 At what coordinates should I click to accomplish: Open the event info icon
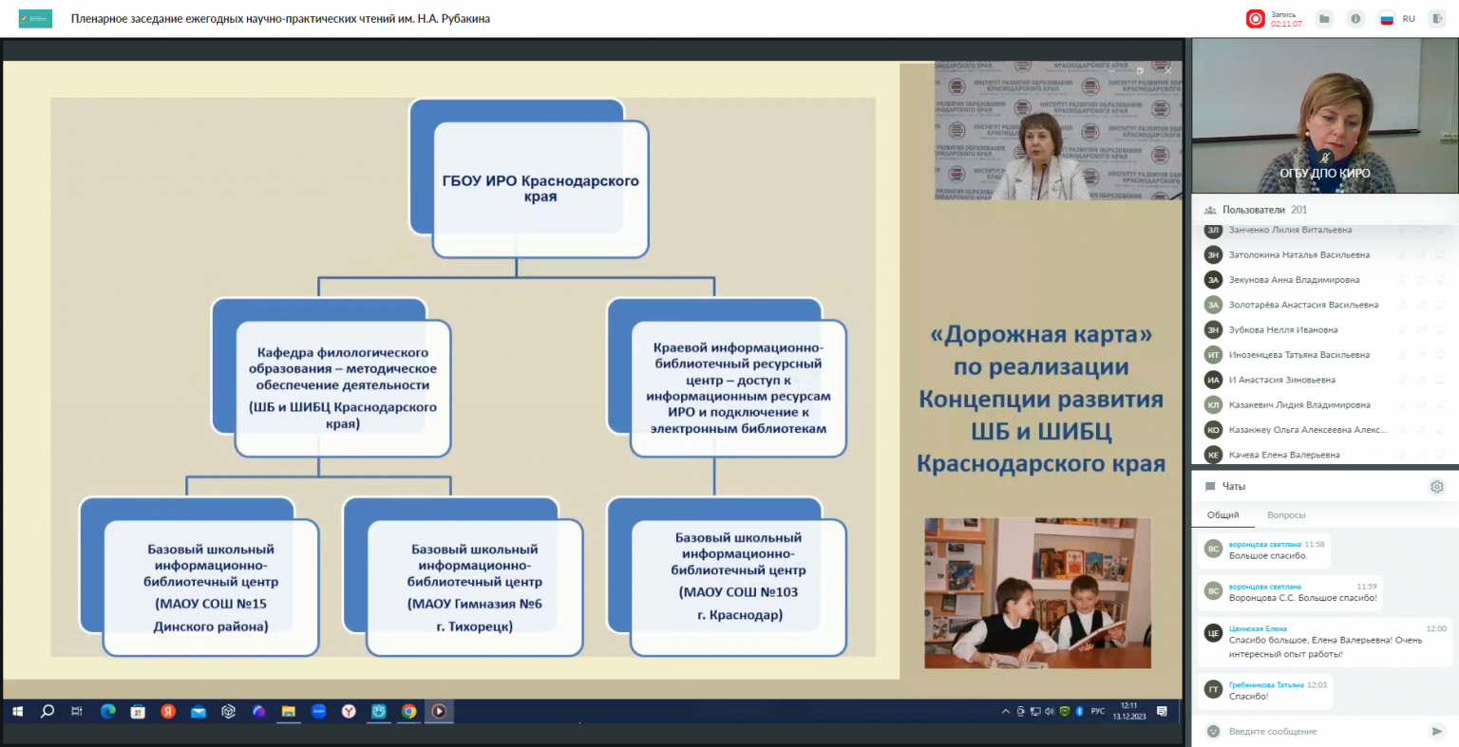[x=1355, y=19]
